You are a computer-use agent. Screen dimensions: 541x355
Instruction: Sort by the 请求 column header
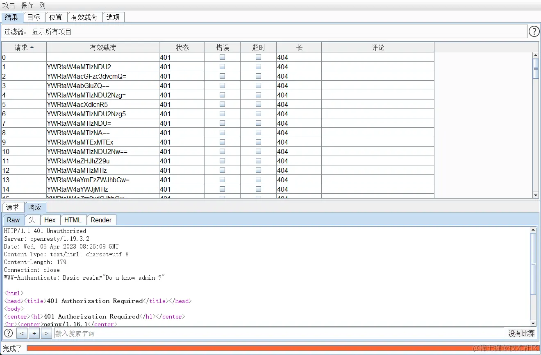24,47
